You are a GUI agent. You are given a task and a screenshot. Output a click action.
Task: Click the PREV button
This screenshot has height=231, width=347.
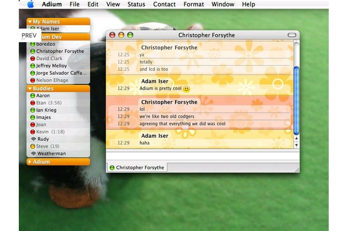click(x=29, y=35)
